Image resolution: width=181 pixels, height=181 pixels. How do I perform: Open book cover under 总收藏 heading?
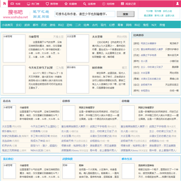(x=128, y=113)
